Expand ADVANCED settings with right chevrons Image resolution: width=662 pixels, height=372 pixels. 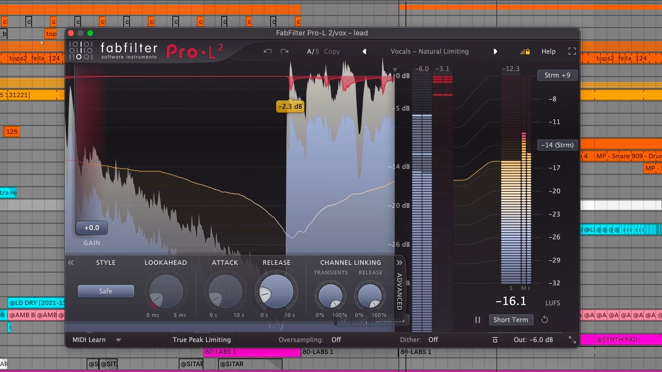pyautogui.click(x=399, y=262)
